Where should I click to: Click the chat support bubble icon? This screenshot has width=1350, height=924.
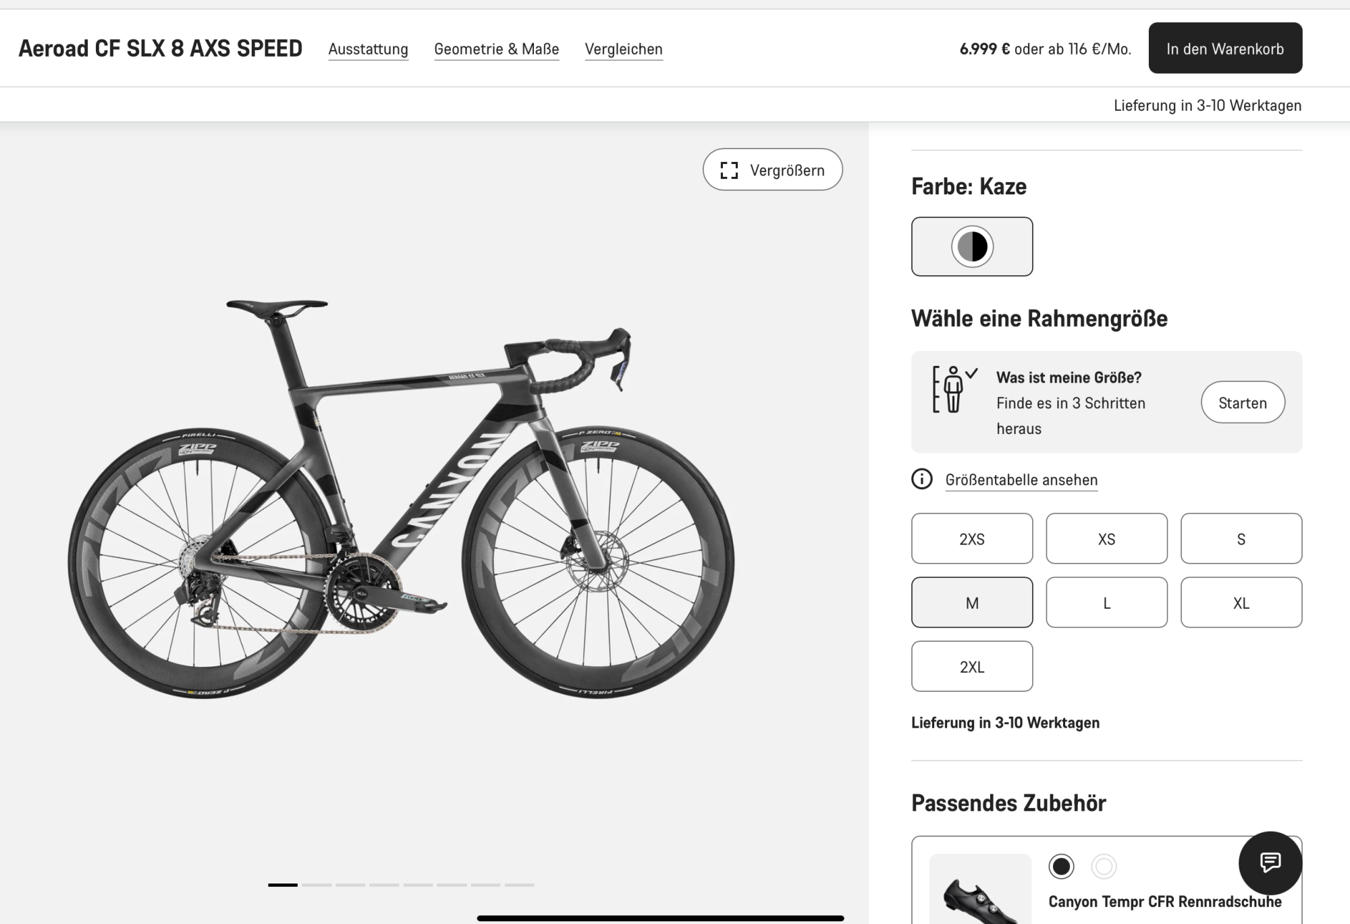coord(1270,863)
